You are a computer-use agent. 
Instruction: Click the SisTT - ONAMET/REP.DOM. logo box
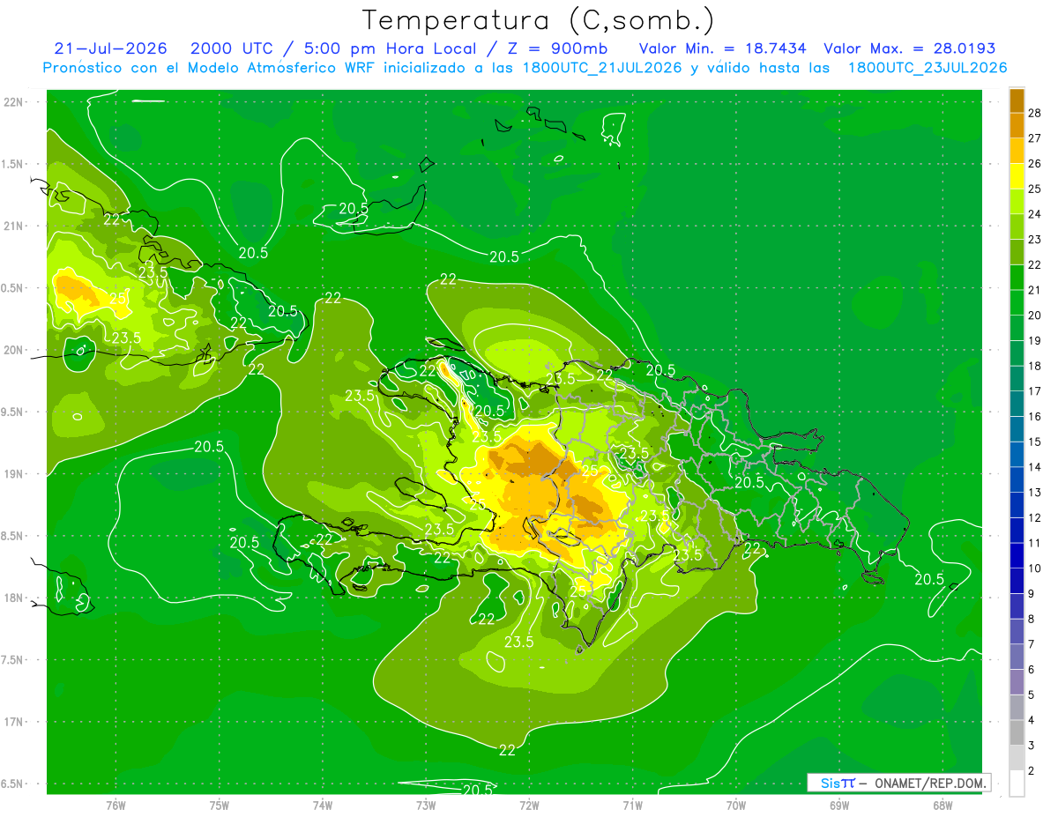pyautogui.click(x=898, y=783)
